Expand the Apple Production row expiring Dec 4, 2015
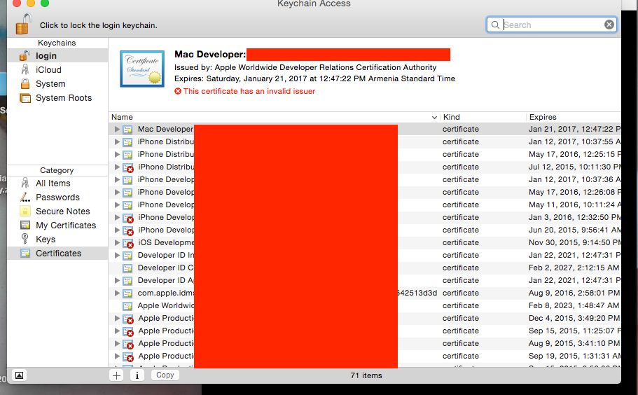 pyautogui.click(x=117, y=318)
